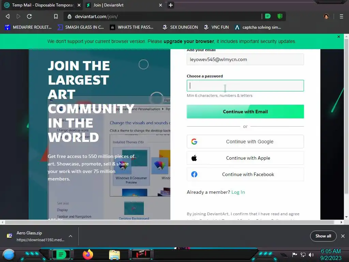Image resolution: width=349 pixels, height=262 pixels.
Task: Open the green shield extension icon
Action: pos(280,16)
